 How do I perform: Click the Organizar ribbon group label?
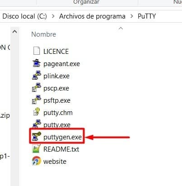click(x=86, y=2)
